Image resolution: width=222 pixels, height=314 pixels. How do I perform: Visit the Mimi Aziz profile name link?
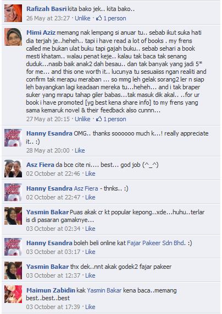click(x=41, y=33)
